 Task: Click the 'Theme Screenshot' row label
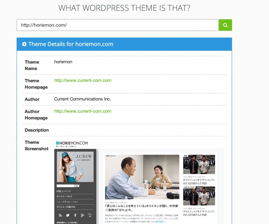coord(37,145)
